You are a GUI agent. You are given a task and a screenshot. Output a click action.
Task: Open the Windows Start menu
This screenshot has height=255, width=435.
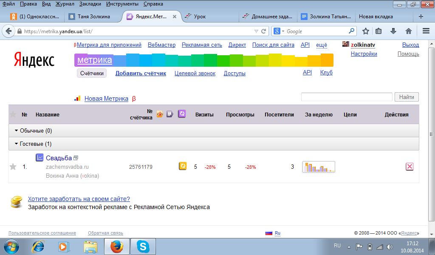[11, 246]
